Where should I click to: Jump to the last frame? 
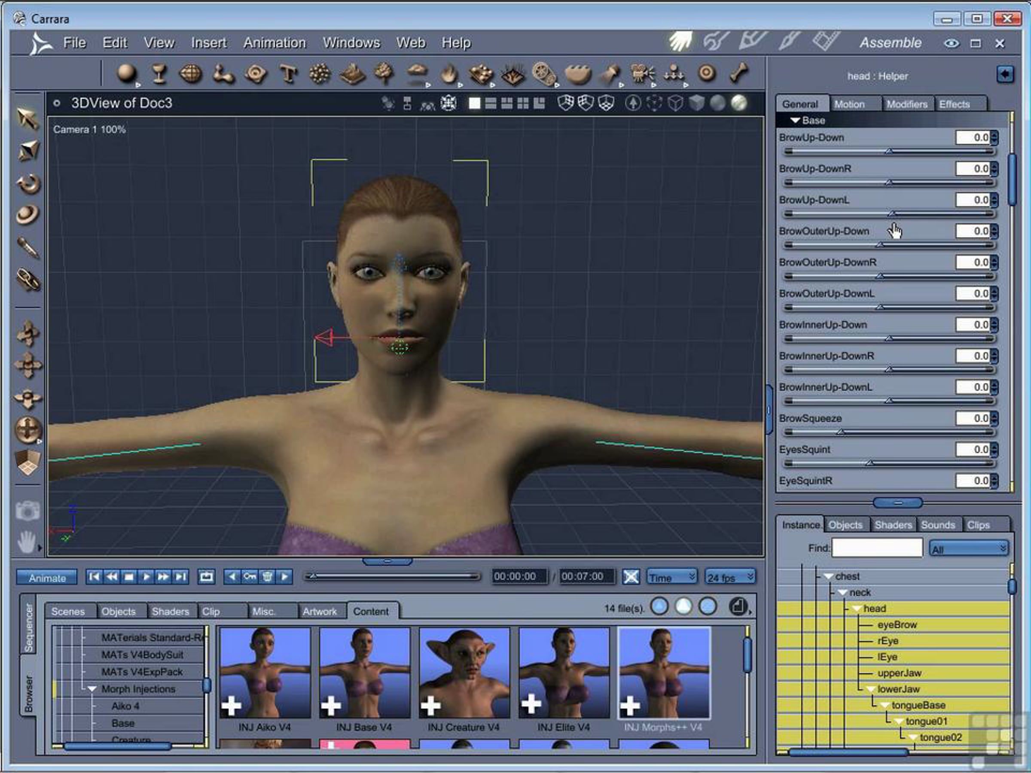coord(180,577)
